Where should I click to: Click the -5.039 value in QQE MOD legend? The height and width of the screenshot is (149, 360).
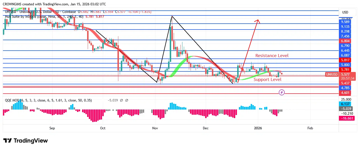[x=113, y=100]
